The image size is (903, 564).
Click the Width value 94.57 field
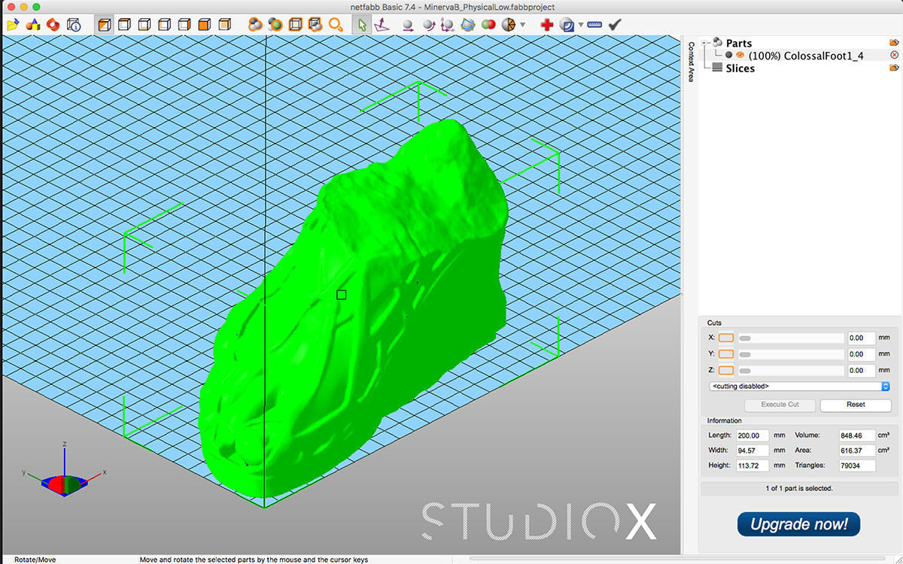coord(752,450)
